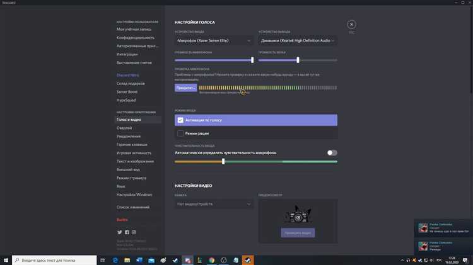Toggle automatic input sensitivity detection switch
The height and width of the screenshot is (265, 473).
pyautogui.click(x=332, y=152)
